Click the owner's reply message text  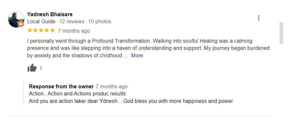click(131, 97)
